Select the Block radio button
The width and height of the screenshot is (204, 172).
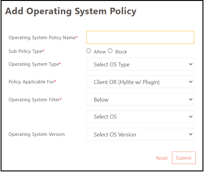click(x=110, y=51)
